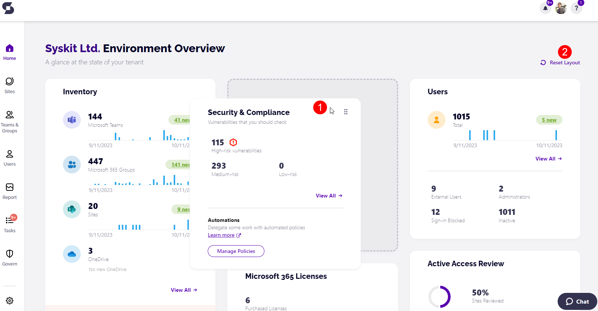Open Users in the sidebar
598x311 pixels.
[10, 158]
